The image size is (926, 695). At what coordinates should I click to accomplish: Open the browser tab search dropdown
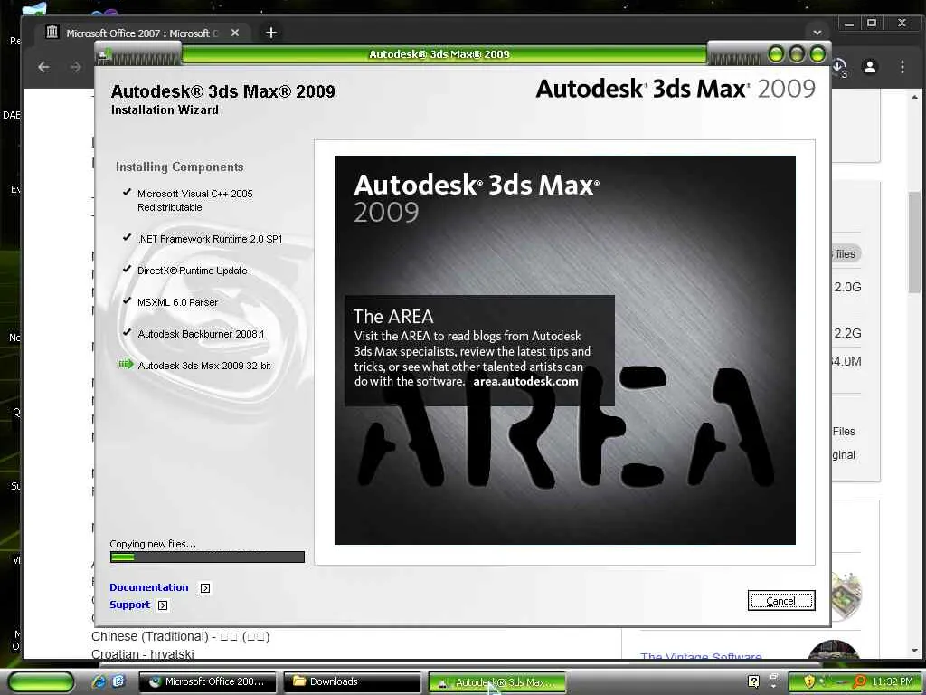[817, 33]
